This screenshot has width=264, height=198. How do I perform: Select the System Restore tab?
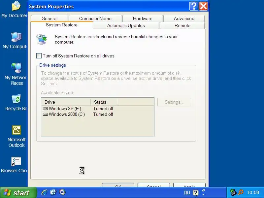[62, 25]
